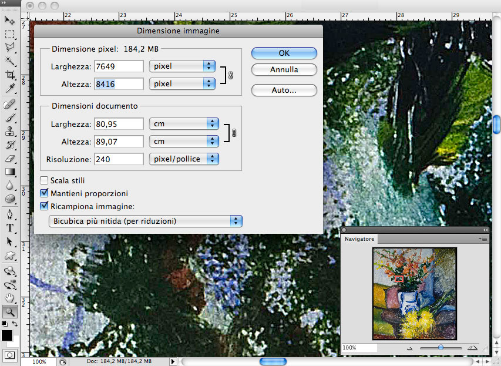Click Navigator zoom in mountains icon
This screenshot has height=366, width=501.
[x=472, y=348]
